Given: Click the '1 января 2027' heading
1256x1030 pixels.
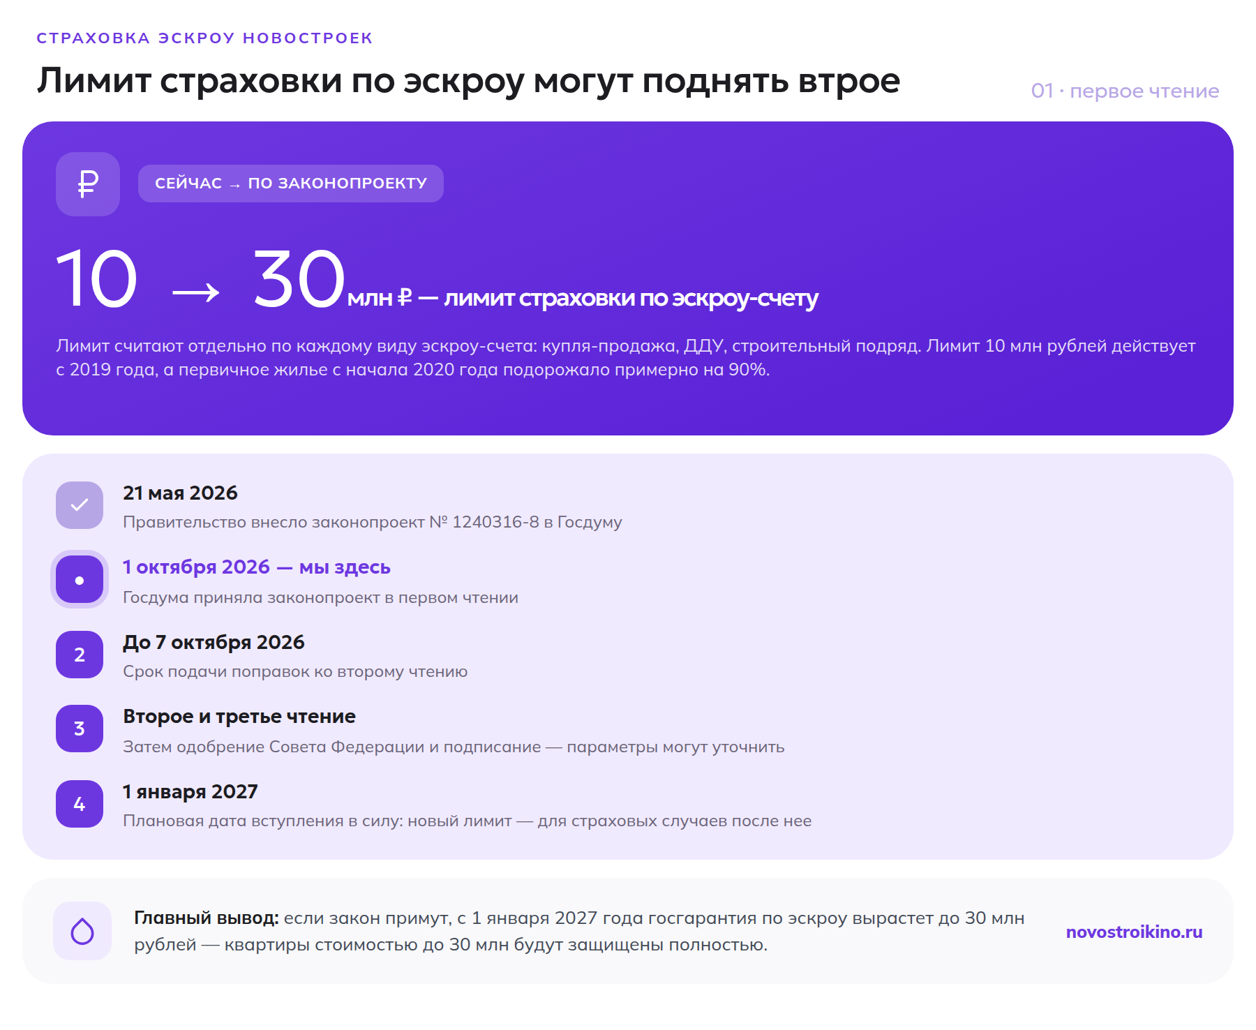Looking at the screenshot, I should (190, 791).
